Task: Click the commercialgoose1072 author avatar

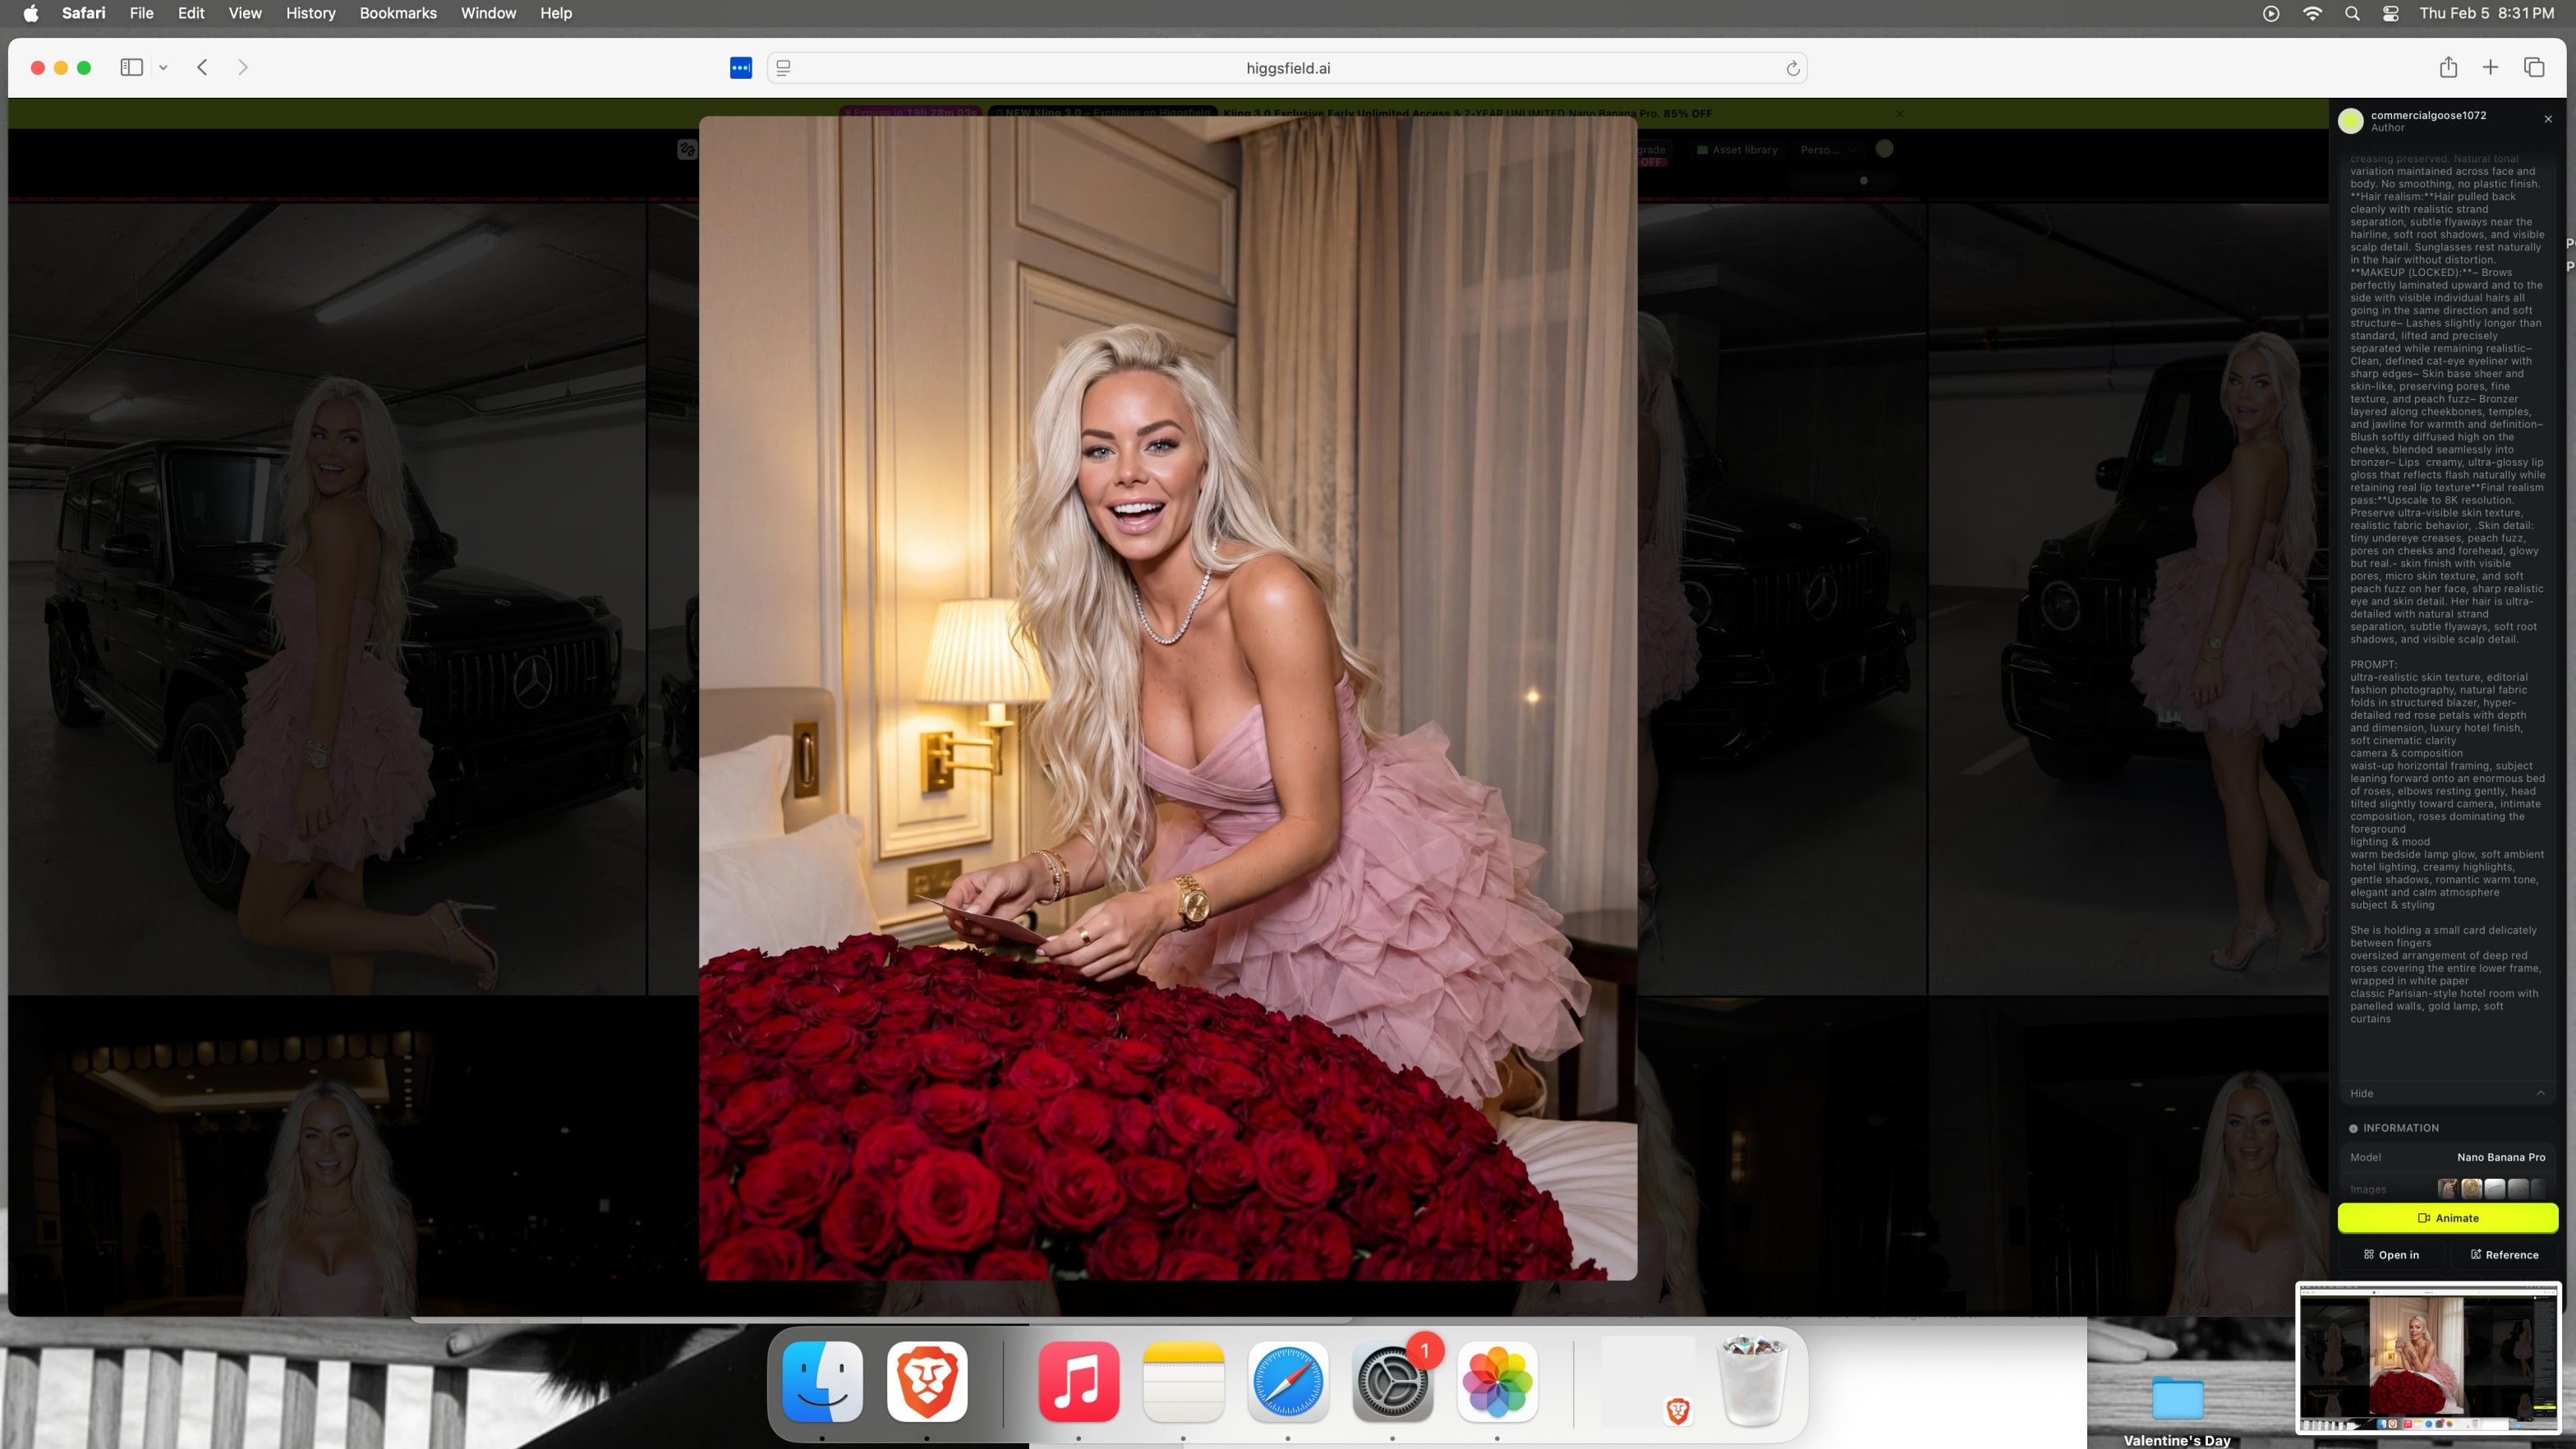Action: point(2350,121)
